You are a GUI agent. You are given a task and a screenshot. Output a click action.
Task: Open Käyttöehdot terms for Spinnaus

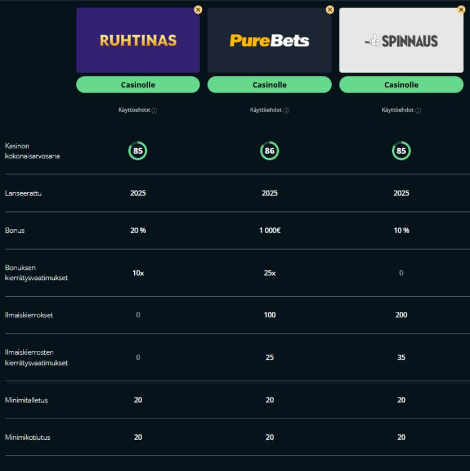pos(397,110)
